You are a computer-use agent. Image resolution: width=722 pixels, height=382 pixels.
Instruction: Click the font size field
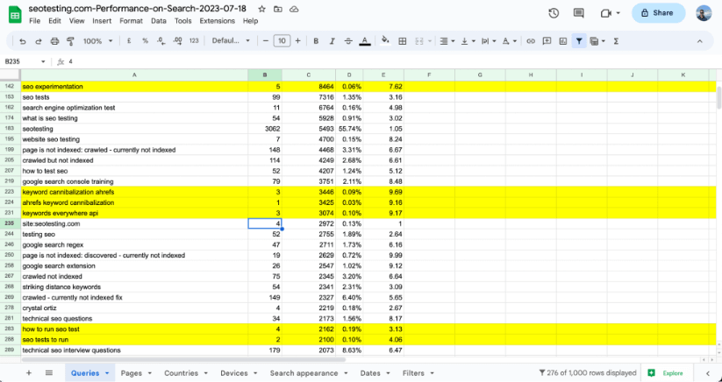coord(282,41)
